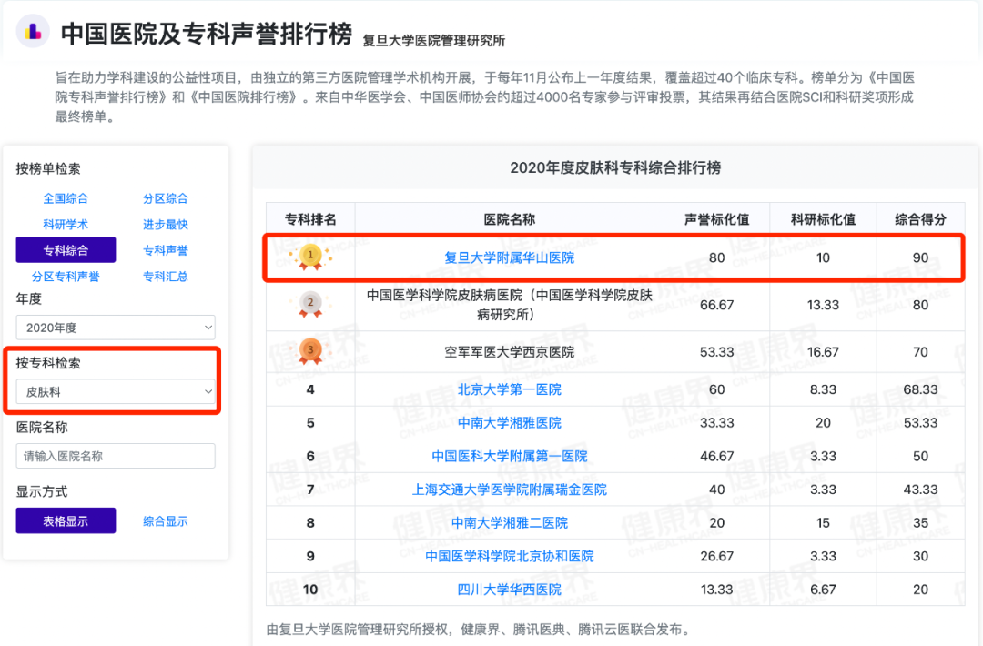This screenshot has height=646, width=983.
Task: Click rank number 4 cell
Action: pos(310,389)
